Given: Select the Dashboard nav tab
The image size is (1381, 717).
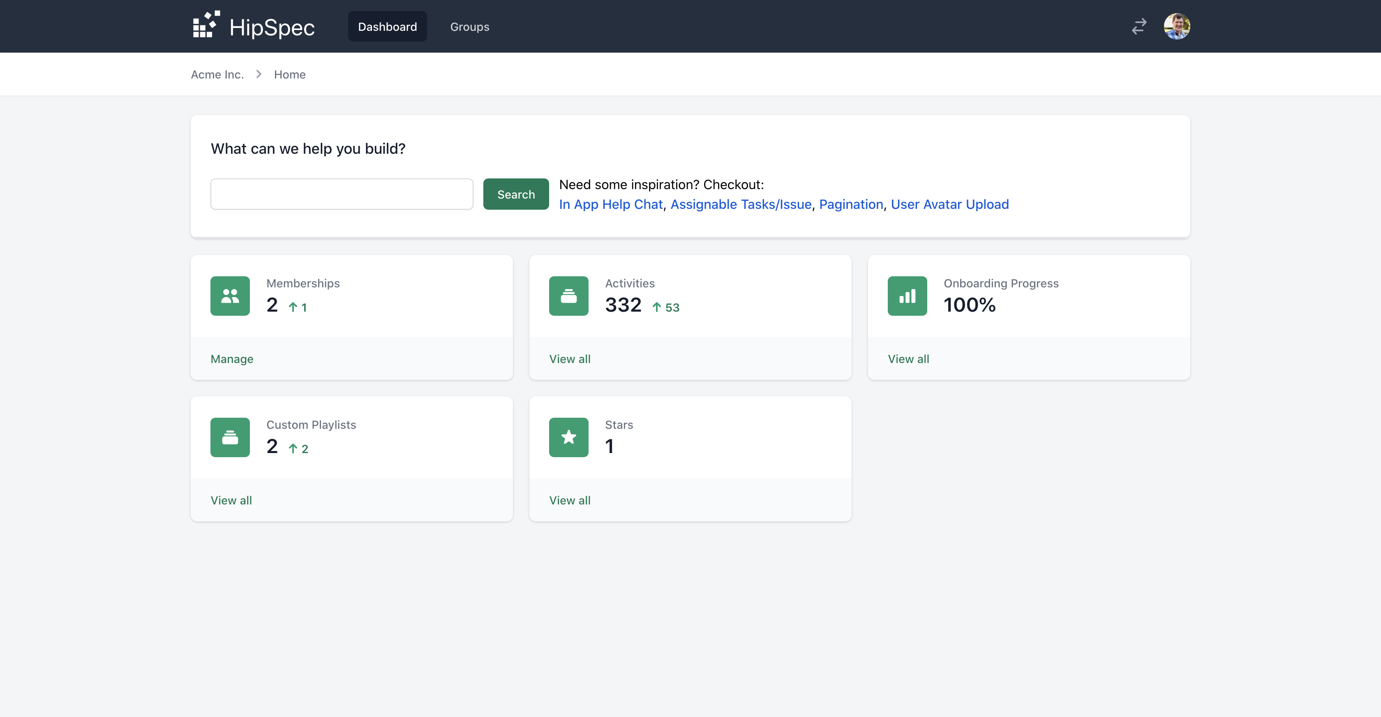Looking at the screenshot, I should pyautogui.click(x=387, y=26).
